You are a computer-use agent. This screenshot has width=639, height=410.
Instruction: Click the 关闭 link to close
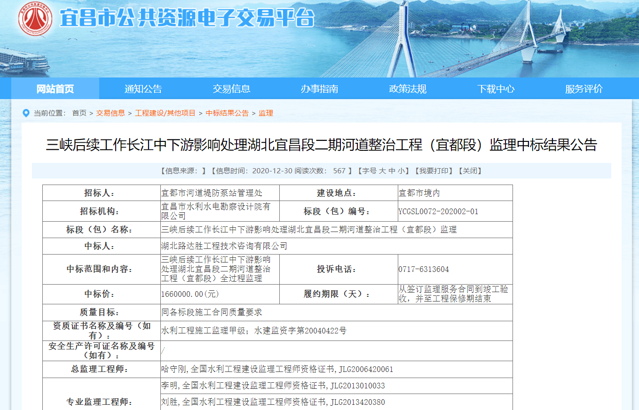click(470, 171)
